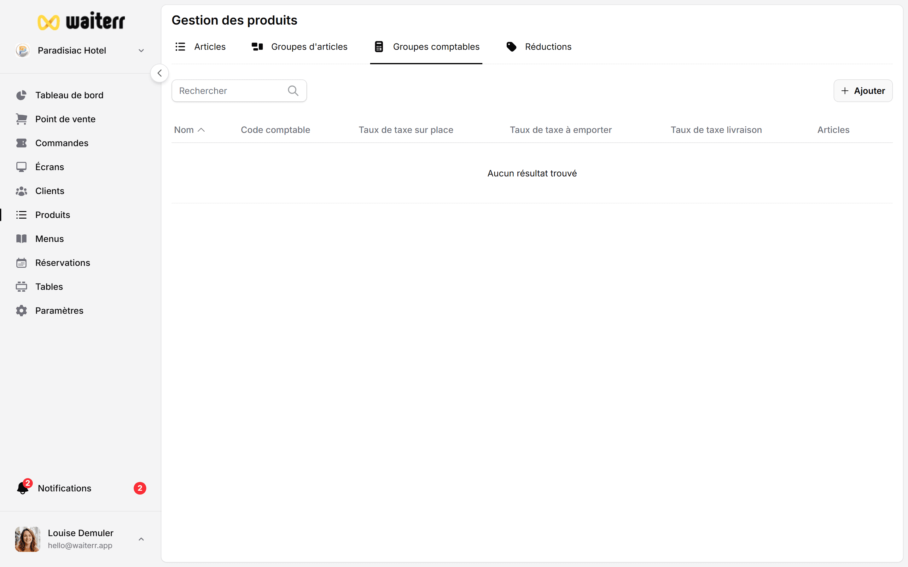Open Réservations
Image resolution: width=908 pixels, height=567 pixels.
pos(63,263)
